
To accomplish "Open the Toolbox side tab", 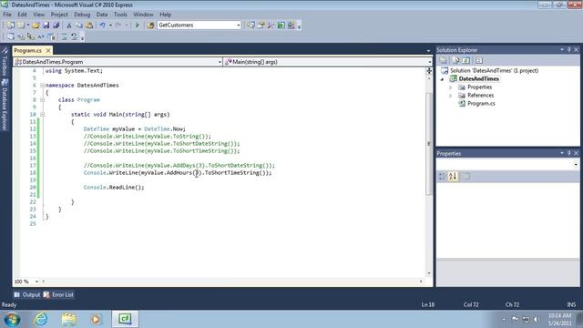I will point(5,62).
